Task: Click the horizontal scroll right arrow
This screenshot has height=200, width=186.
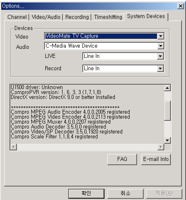Action: [x=161, y=147]
